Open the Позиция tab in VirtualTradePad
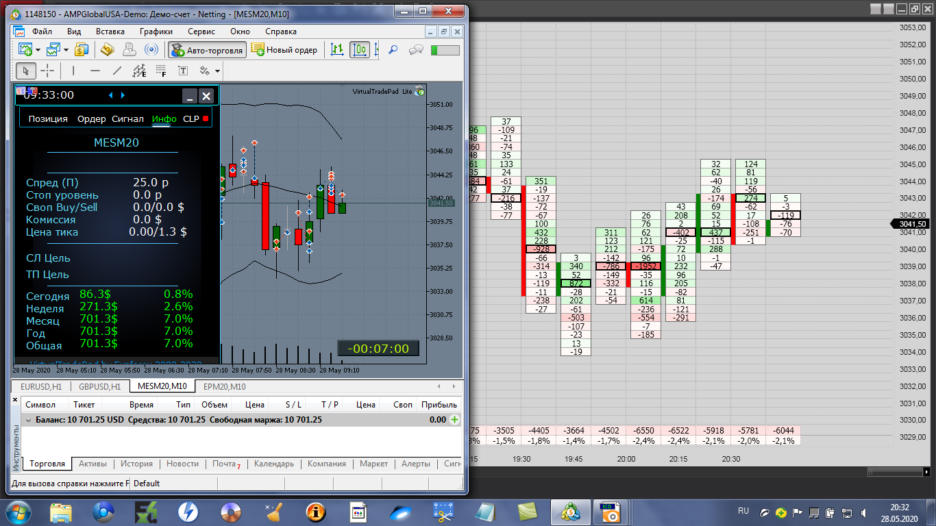Viewport: 936px width, 526px height. [48, 118]
